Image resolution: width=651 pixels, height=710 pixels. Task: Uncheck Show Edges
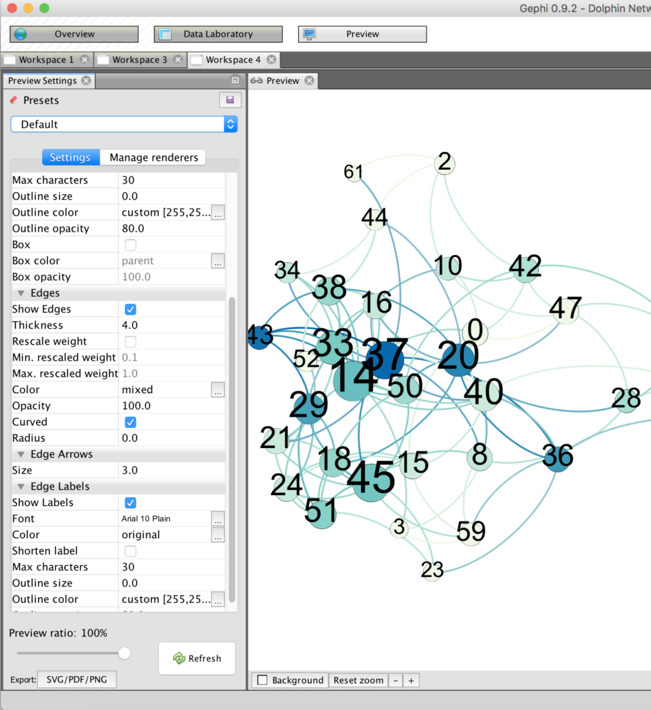click(x=130, y=309)
